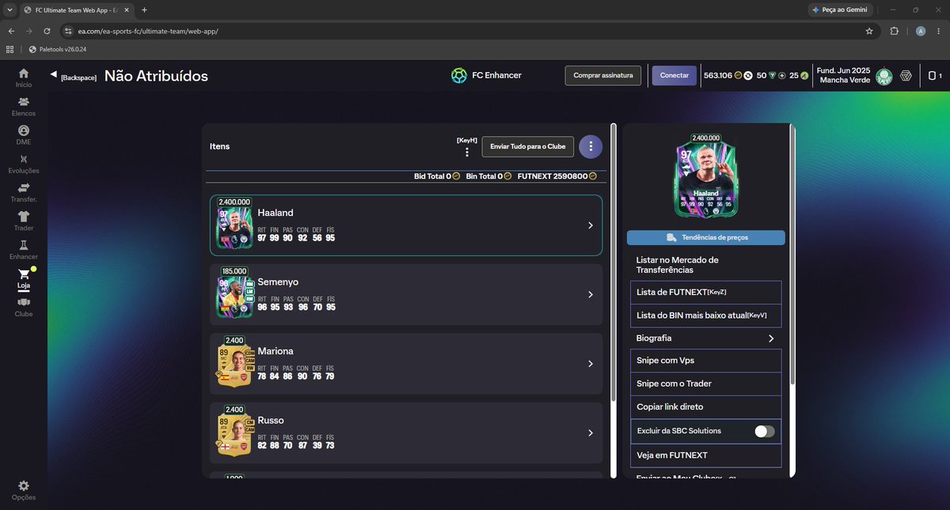Open the purple round options button
This screenshot has width=950, height=510.
pos(591,146)
